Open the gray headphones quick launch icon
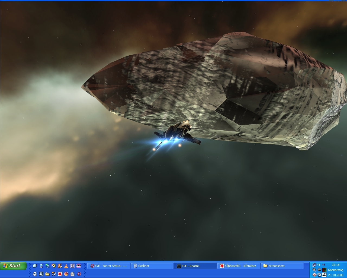347x278 pixels. point(72,266)
